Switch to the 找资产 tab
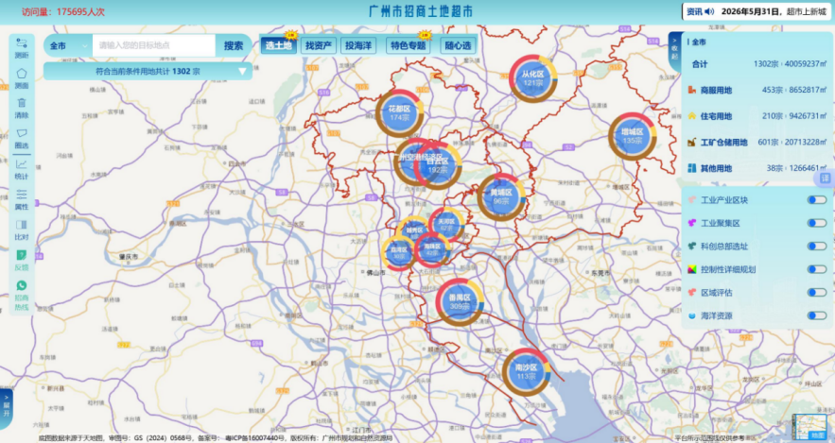The width and height of the screenshot is (835, 443). point(318,45)
